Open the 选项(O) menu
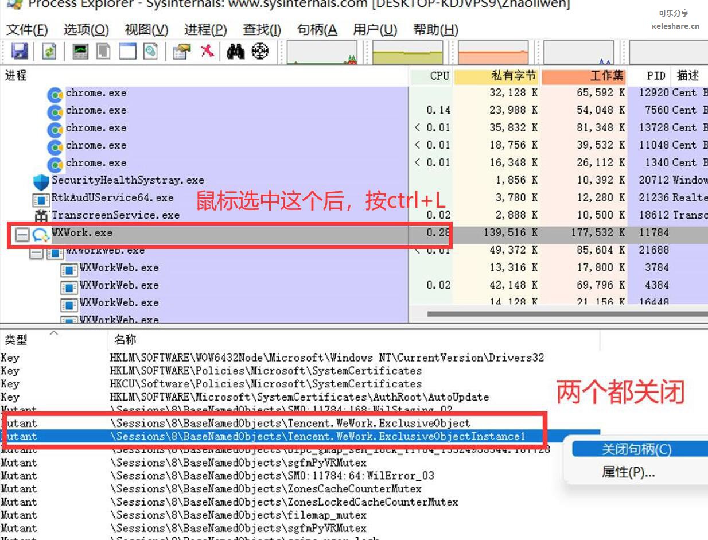The height and width of the screenshot is (540, 708). click(86, 29)
